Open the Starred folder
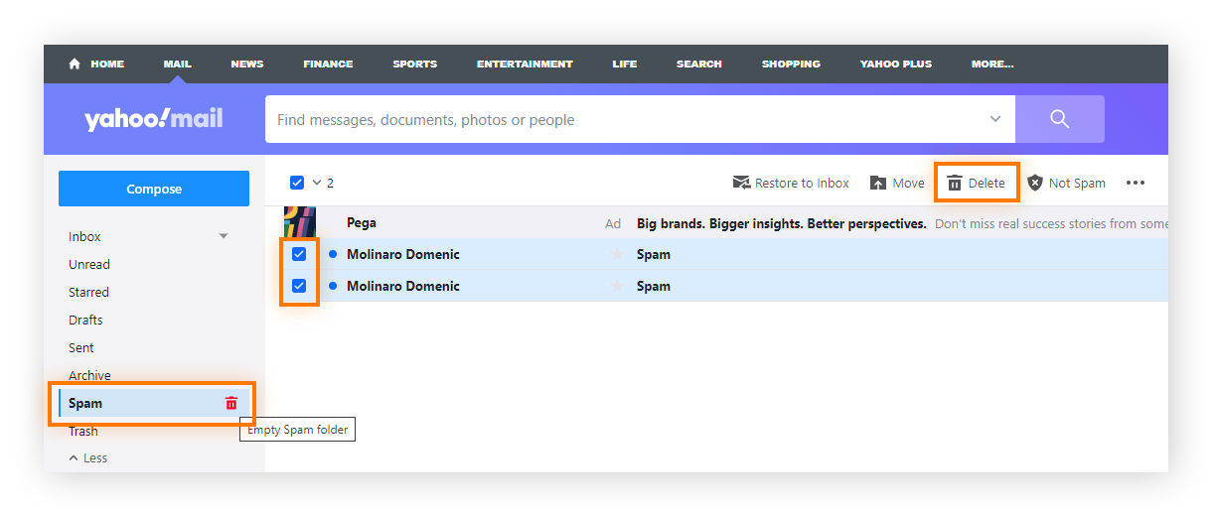Viewport: 1216px width, 516px height. (88, 292)
